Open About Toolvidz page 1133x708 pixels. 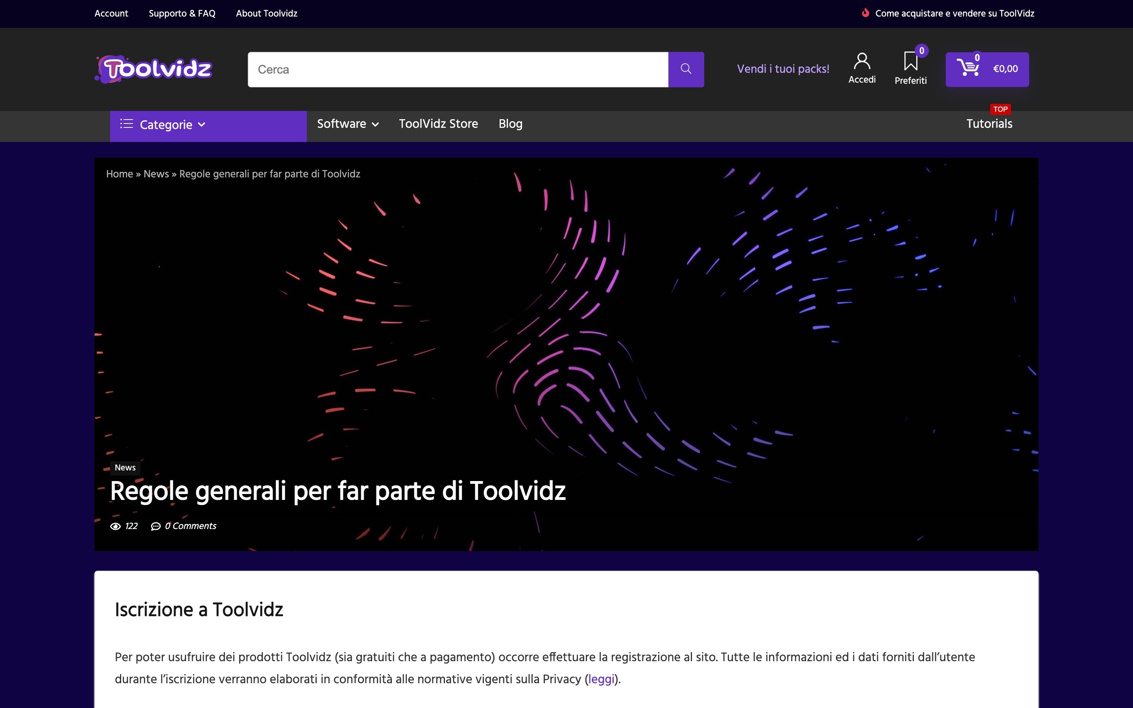pyautogui.click(x=266, y=14)
